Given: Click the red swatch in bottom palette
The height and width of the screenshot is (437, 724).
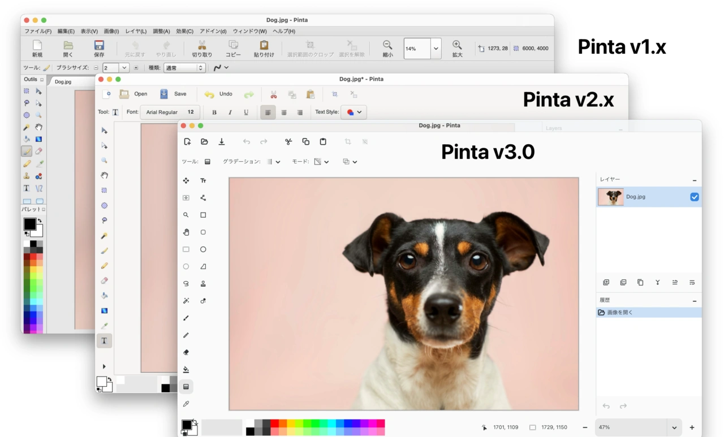Looking at the screenshot, I should pos(274,423).
